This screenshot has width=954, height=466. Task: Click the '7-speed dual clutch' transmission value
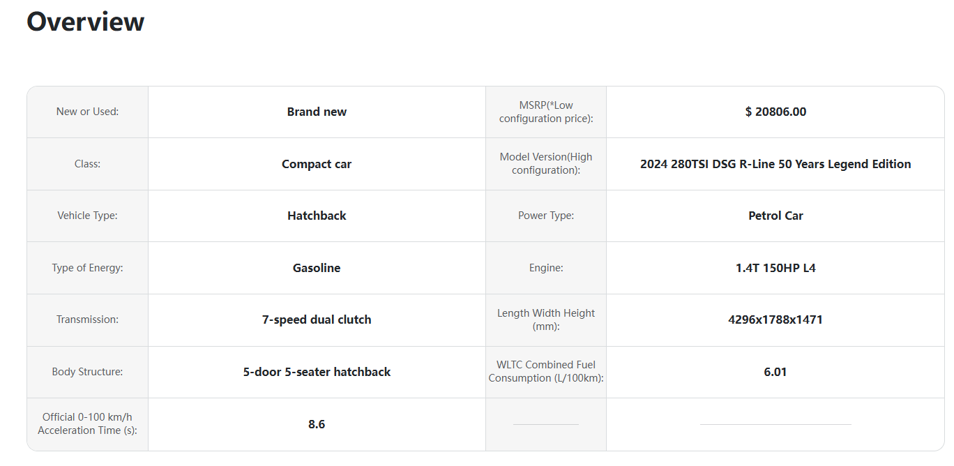pos(317,320)
